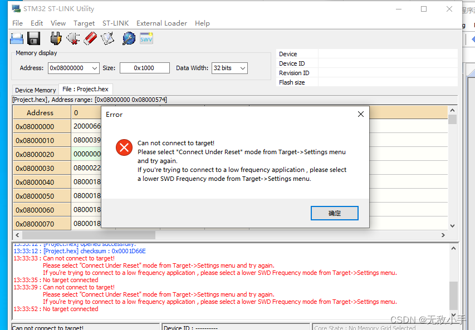The width and height of the screenshot is (475, 330).
Task: Select address row 0x08000000
Action: pyautogui.click(x=42, y=126)
